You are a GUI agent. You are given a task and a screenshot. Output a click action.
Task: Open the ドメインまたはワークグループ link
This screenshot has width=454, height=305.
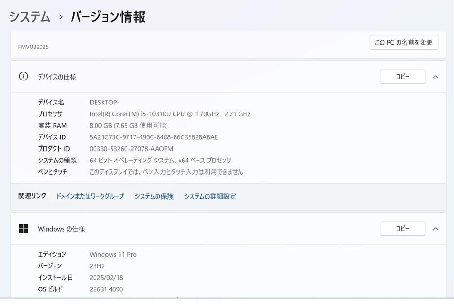pos(90,196)
